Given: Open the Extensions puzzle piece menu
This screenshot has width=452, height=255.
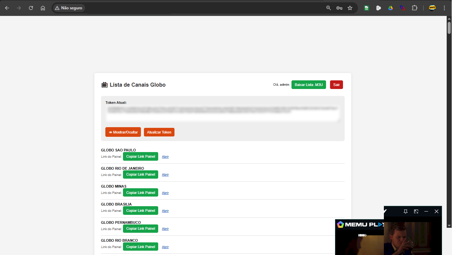Looking at the screenshot, I should click(414, 8).
